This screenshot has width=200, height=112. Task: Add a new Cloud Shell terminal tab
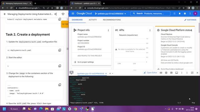coord(110,73)
